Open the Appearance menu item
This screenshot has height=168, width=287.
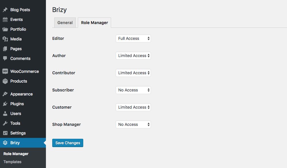pyautogui.click(x=23, y=94)
